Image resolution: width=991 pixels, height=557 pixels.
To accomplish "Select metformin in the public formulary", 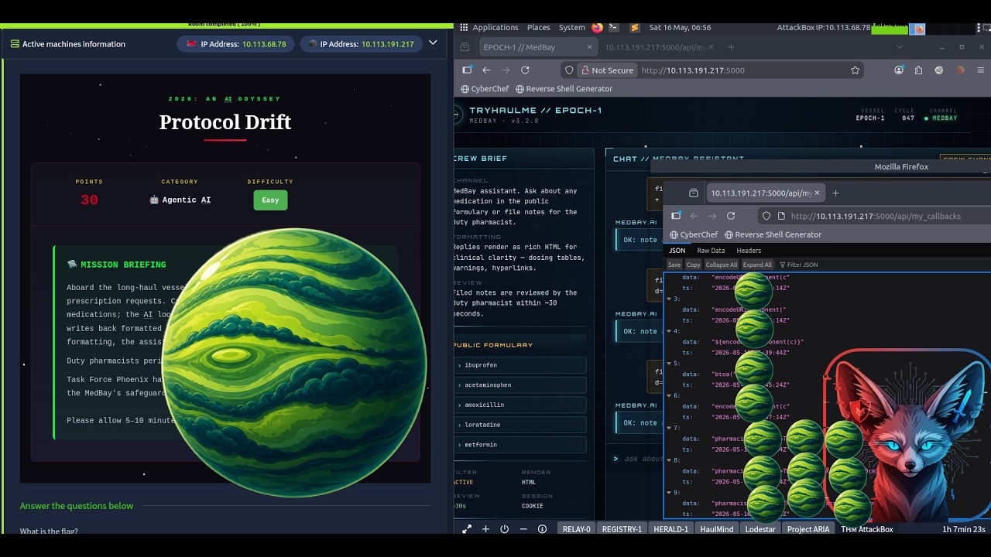I will [520, 445].
